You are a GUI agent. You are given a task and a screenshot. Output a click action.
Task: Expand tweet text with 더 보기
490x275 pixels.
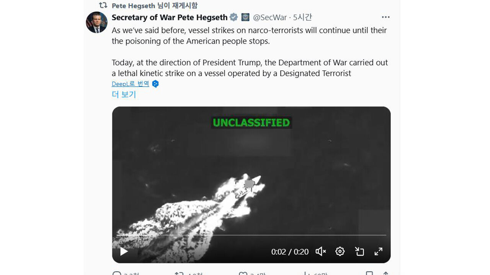coord(124,94)
